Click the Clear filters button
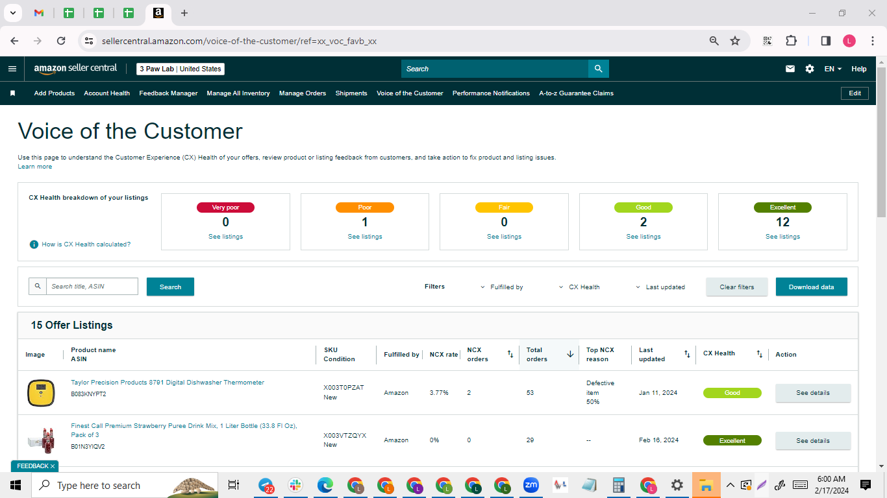 [x=737, y=287]
